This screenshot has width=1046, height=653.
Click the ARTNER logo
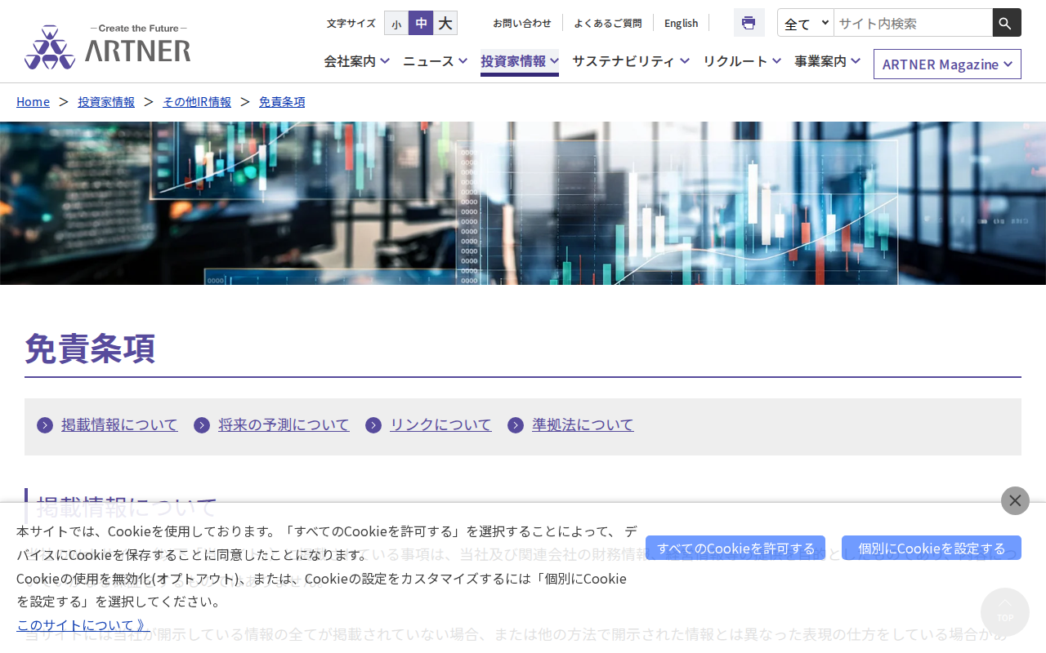(108, 47)
